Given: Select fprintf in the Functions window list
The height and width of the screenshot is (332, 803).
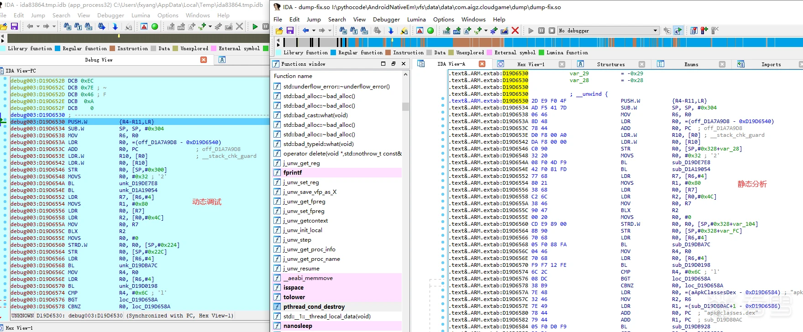Looking at the screenshot, I should click(x=293, y=173).
